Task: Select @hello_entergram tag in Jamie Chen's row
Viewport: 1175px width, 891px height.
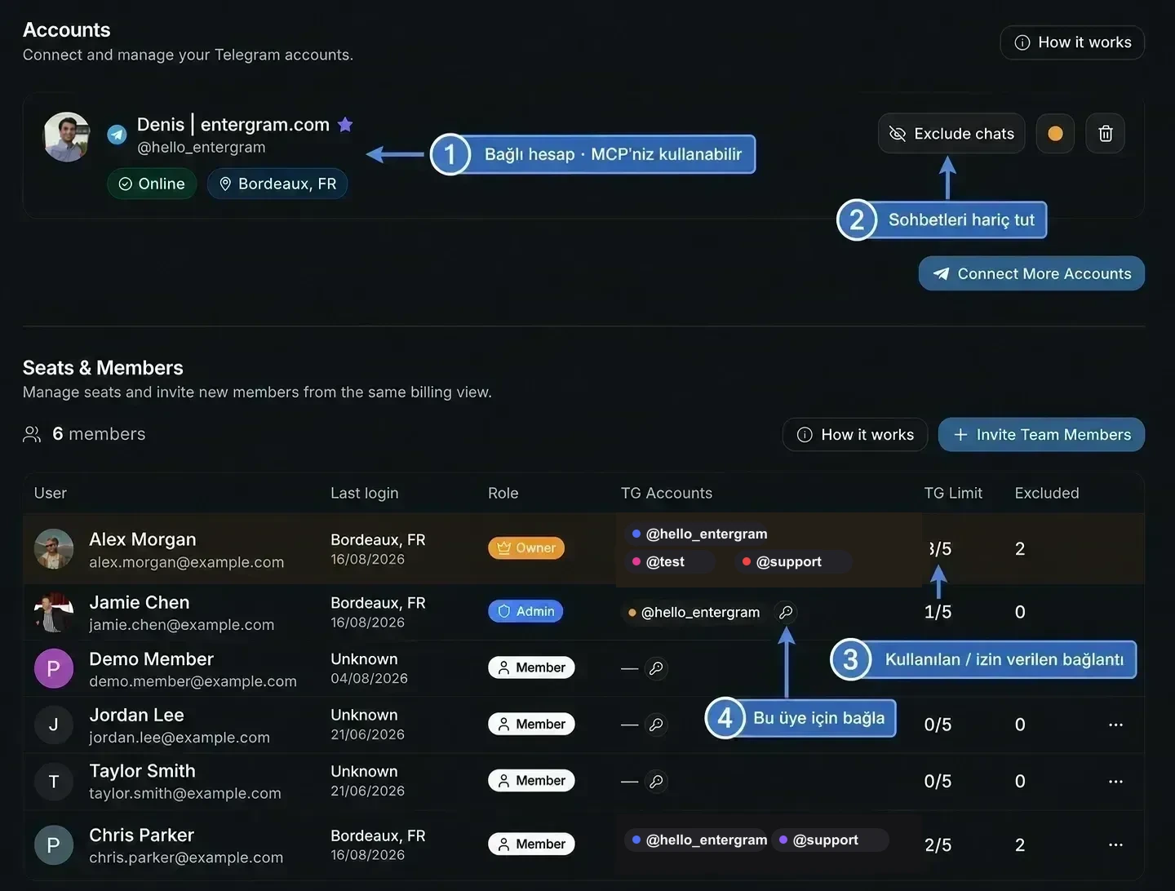Action: coord(694,612)
